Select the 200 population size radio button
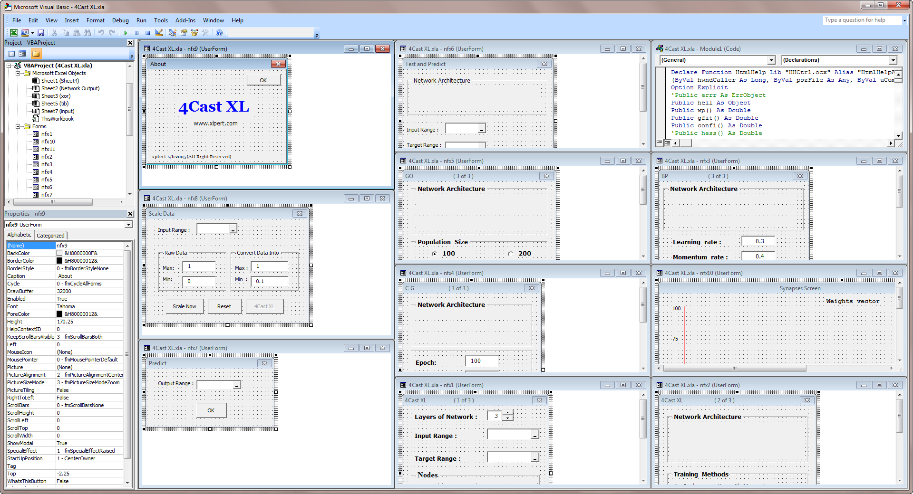913x494 pixels. (510, 254)
